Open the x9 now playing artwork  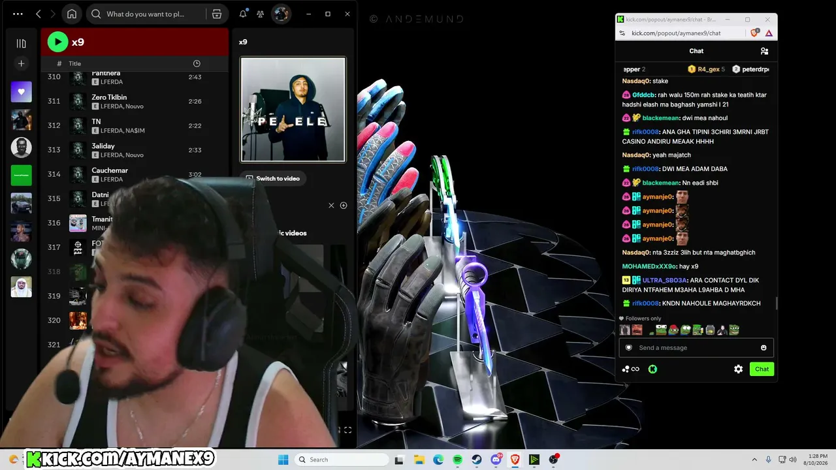click(x=293, y=109)
